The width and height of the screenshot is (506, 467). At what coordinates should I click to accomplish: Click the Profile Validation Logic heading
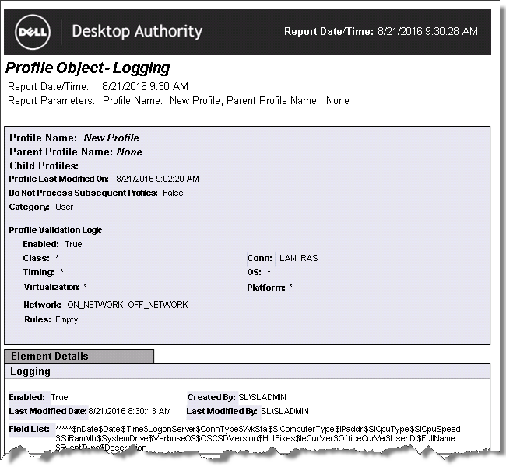click(x=55, y=230)
